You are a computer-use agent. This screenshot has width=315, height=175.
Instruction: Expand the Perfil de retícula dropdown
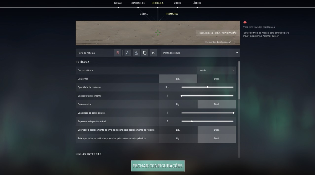200,53
